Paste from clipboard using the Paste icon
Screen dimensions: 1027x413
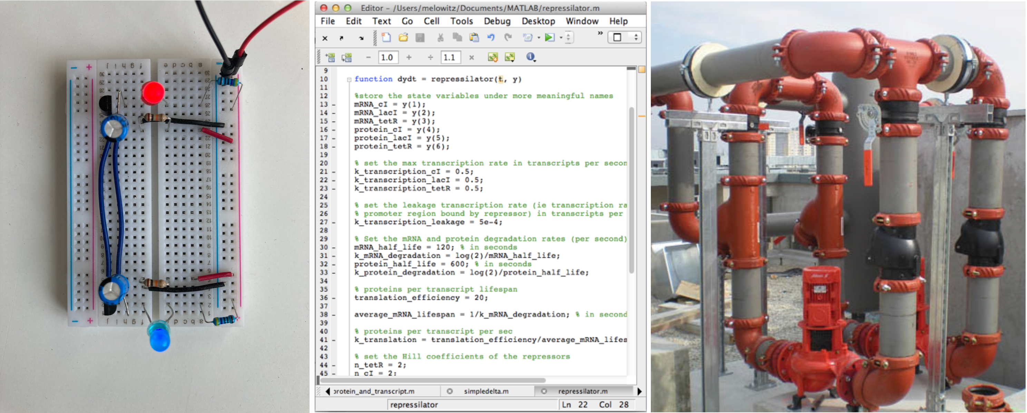click(475, 38)
